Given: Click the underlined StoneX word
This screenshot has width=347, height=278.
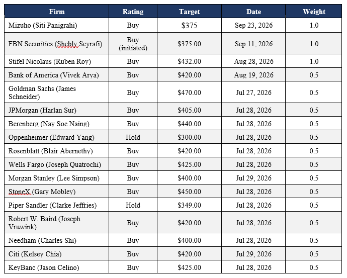Looking at the screenshot, I should point(20,192).
